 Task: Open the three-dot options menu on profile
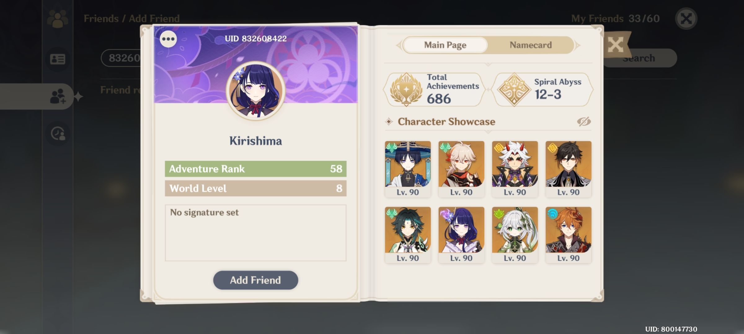tap(168, 39)
